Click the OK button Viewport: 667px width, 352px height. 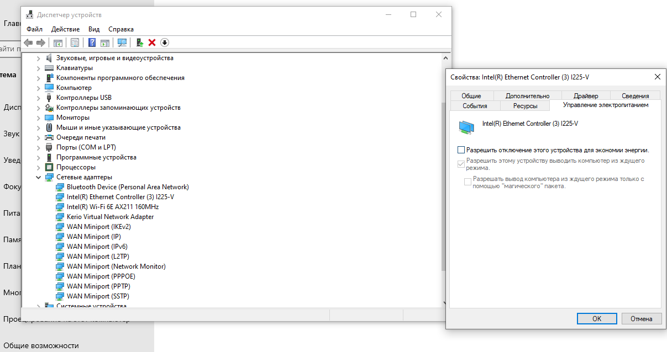click(x=597, y=318)
